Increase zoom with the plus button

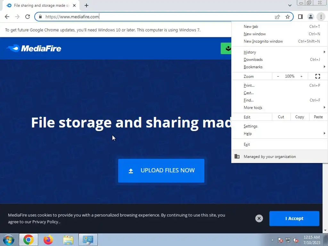301,76
